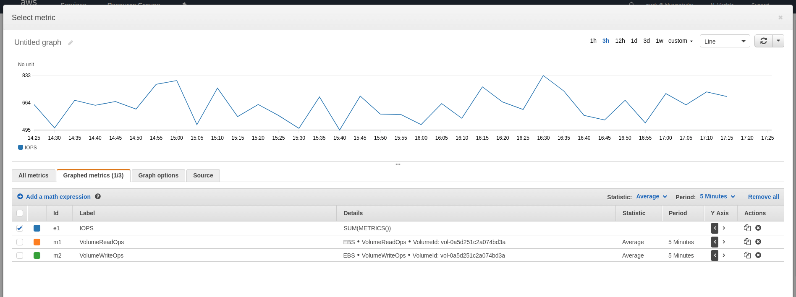Tick the select-all header checkbox
Viewport: 796px width, 297px height.
click(20, 213)
